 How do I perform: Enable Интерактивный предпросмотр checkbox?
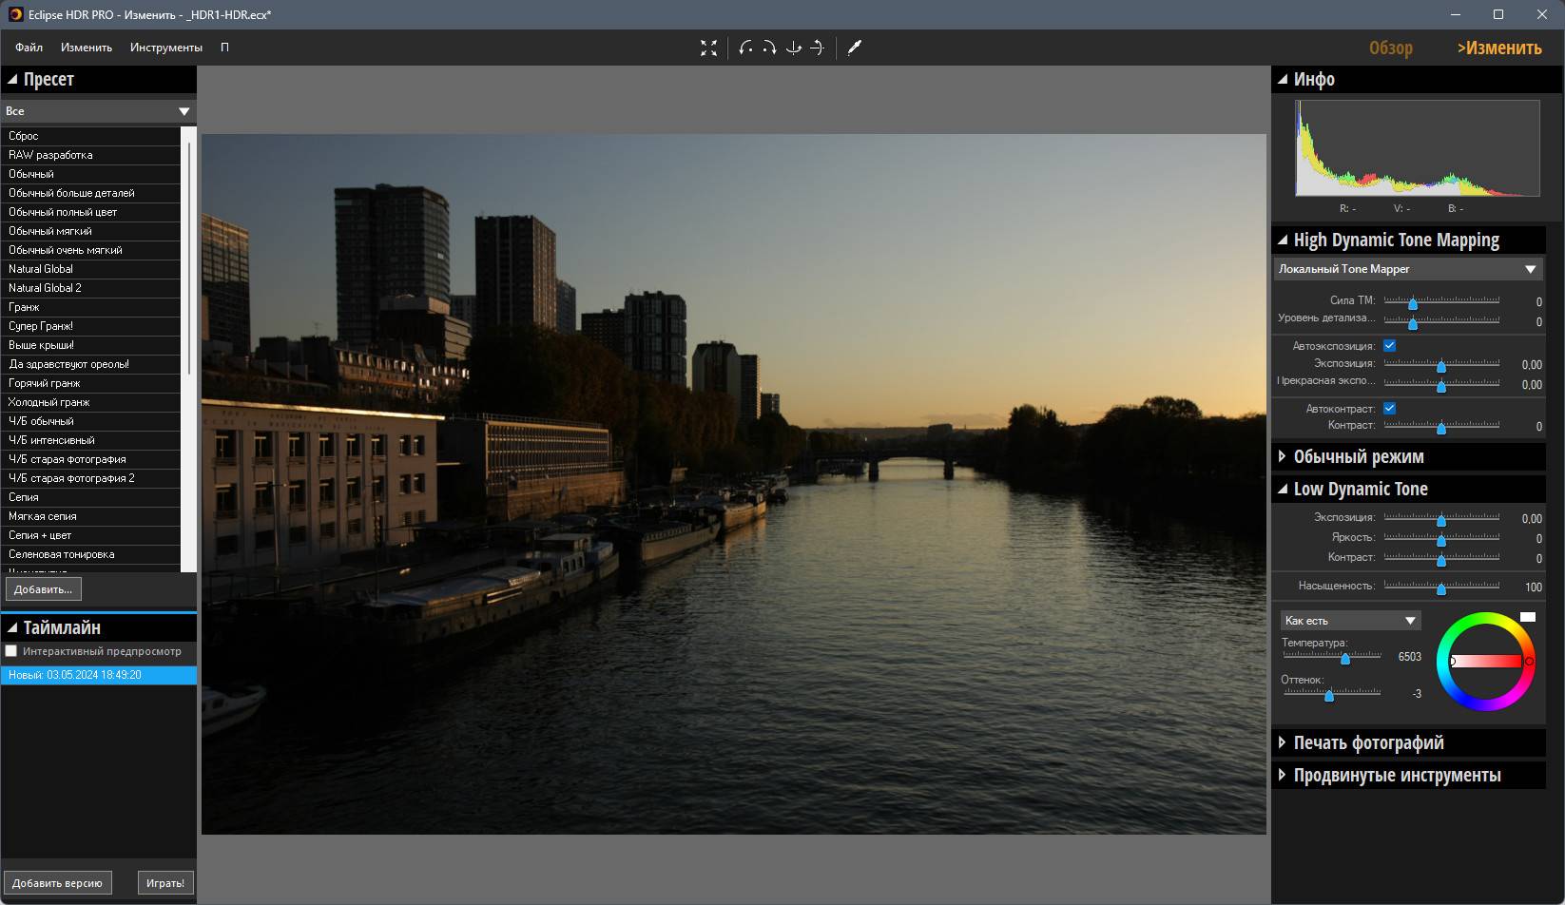coord(11,651)
